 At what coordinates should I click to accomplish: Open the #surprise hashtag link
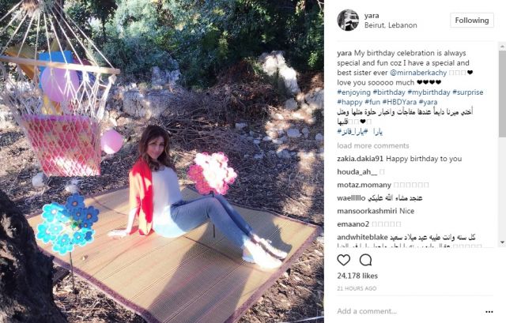coord(467,92)
